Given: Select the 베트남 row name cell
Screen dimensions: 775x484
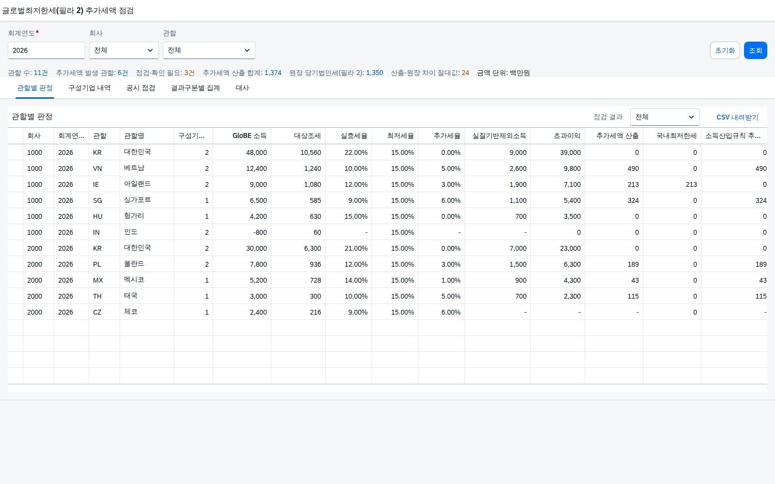Looking at the screenshot, I should 147,168.
